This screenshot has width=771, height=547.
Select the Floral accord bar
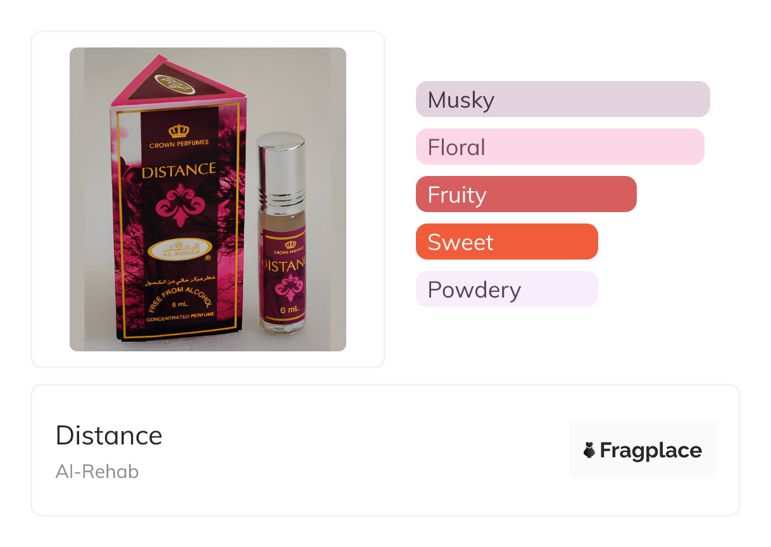tap(560, 147)
